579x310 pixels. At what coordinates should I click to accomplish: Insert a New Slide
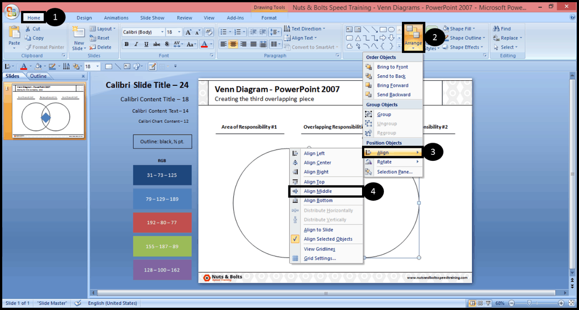79,38
